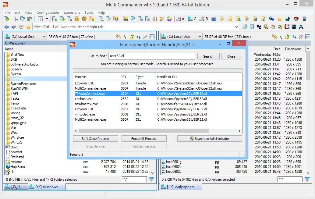This screenshot has height=199, width=315.
Task: Open the File menu
Action: (x=7, y=12)
